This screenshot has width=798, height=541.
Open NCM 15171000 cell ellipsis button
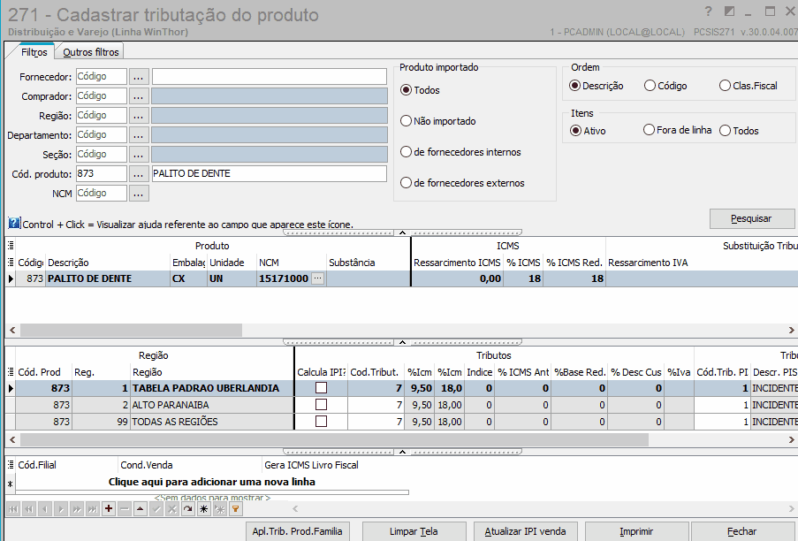317,278
